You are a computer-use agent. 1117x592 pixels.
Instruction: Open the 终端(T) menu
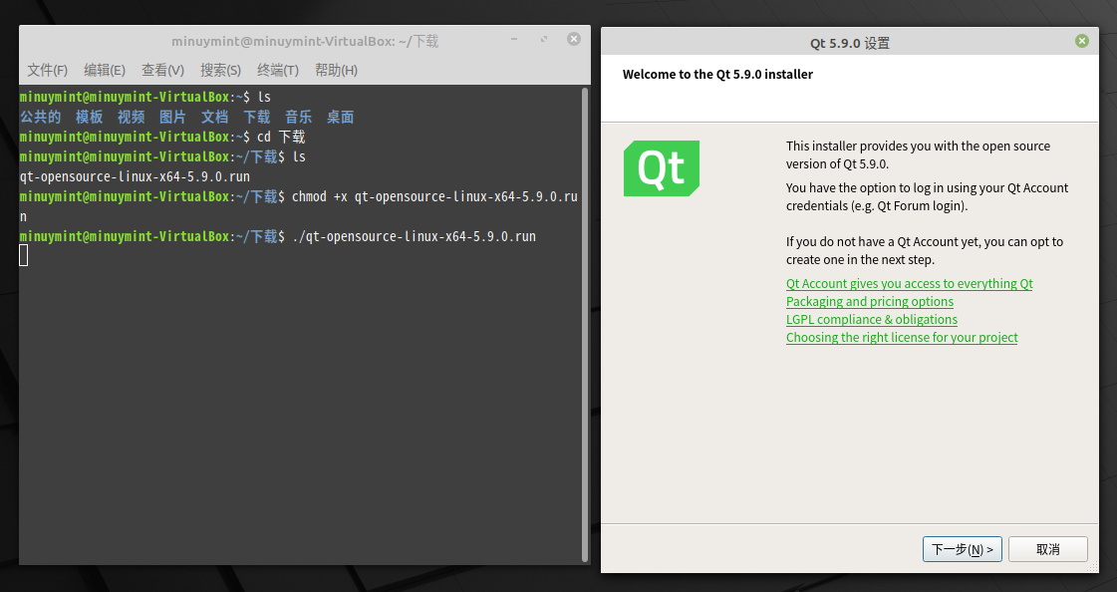coord(278,70)
